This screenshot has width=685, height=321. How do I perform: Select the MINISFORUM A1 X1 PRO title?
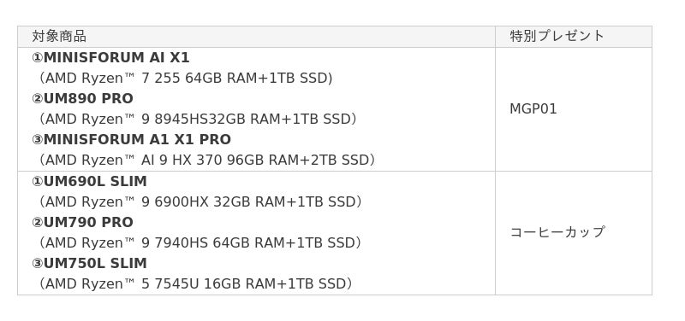tap(137, 140)
